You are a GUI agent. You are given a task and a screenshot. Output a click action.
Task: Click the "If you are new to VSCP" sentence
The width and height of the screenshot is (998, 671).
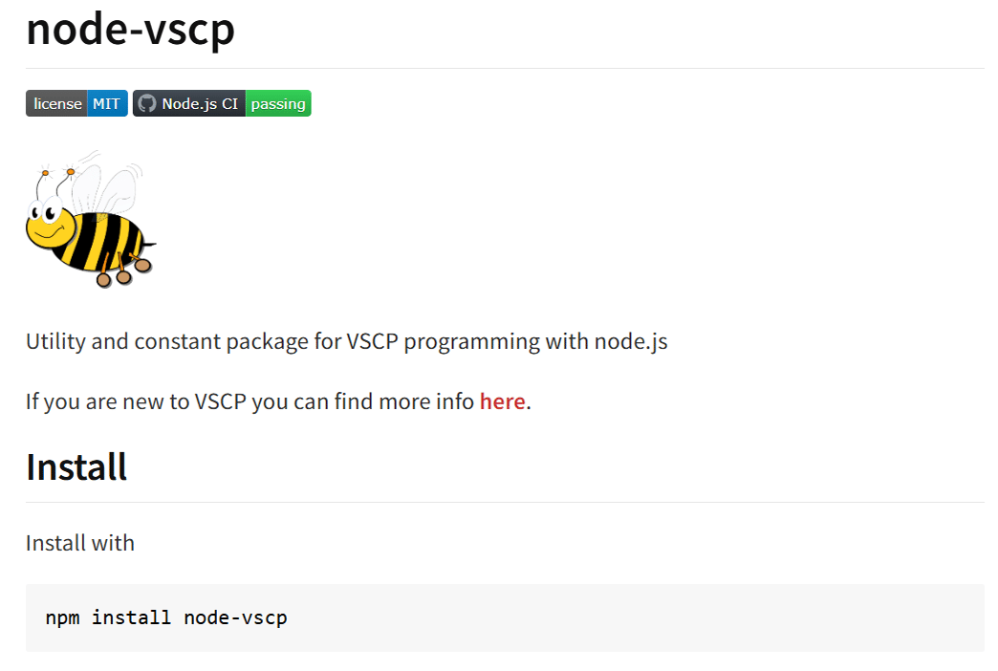coord(250,401)
